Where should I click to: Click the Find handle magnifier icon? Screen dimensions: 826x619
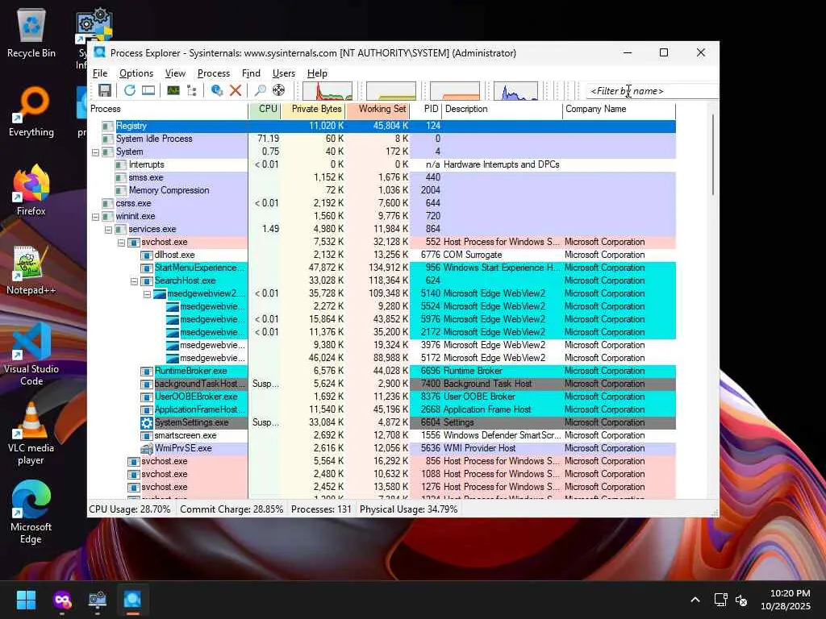coord(260,90)
